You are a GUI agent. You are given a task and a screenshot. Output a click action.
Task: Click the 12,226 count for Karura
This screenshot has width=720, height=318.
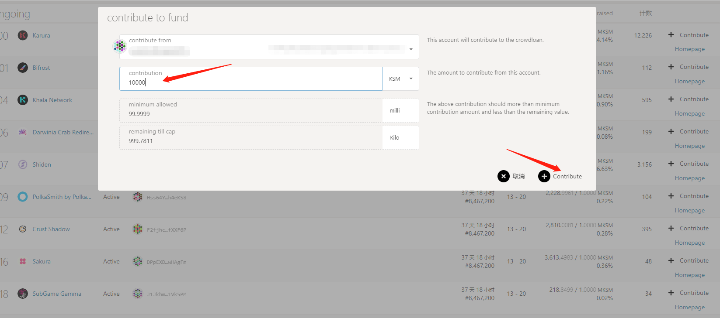tap(643, 35)
